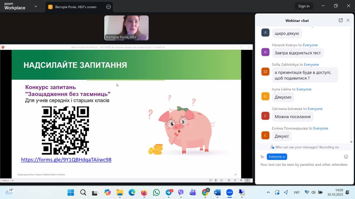The width and height of the screenshot is (355, 199).
Task: Select the Вікторія Ролік screen share tab
Action: pos(75,7)
